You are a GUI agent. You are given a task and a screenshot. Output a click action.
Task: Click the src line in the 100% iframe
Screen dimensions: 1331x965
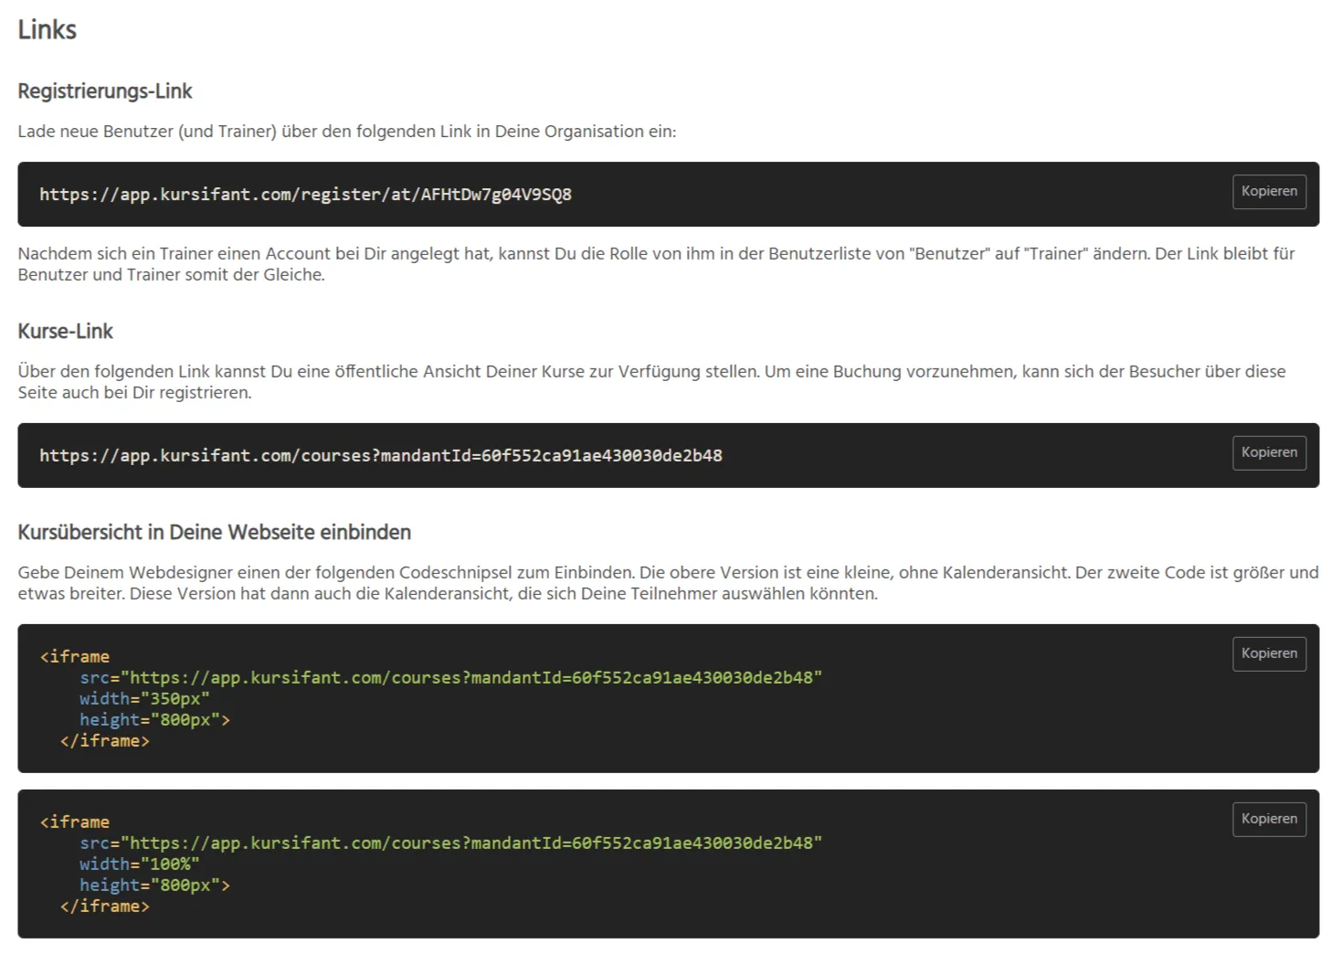(450, 843)
